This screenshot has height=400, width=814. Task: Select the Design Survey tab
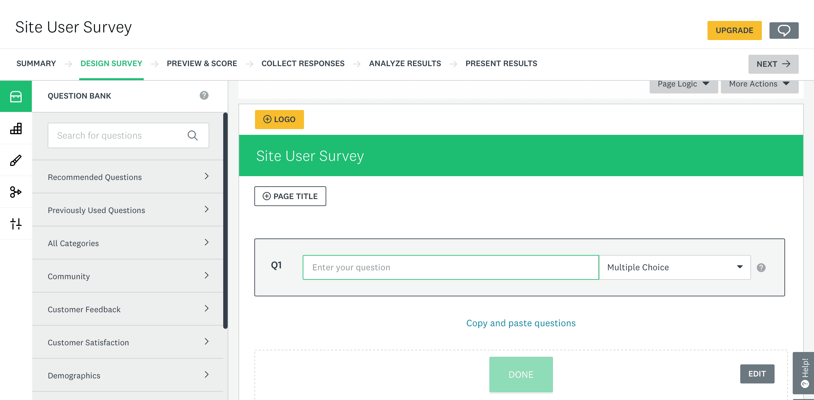coord(111,64)
